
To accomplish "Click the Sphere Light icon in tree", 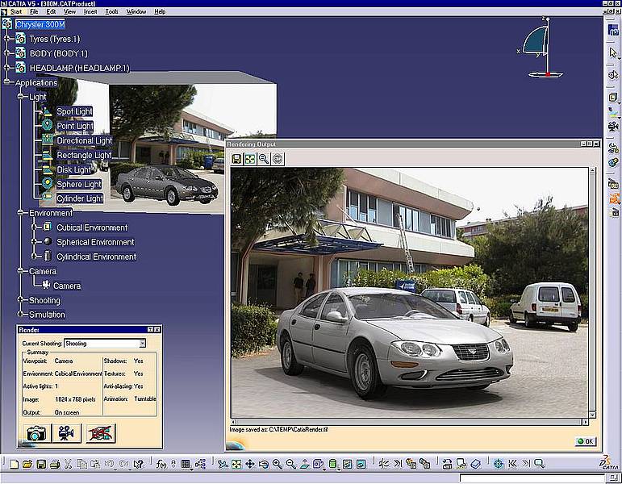I will click(x=46, y=184).
